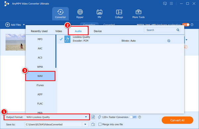Toggle hardware acceleration ON switch
The image size is (199, 129).
point(186,25)
